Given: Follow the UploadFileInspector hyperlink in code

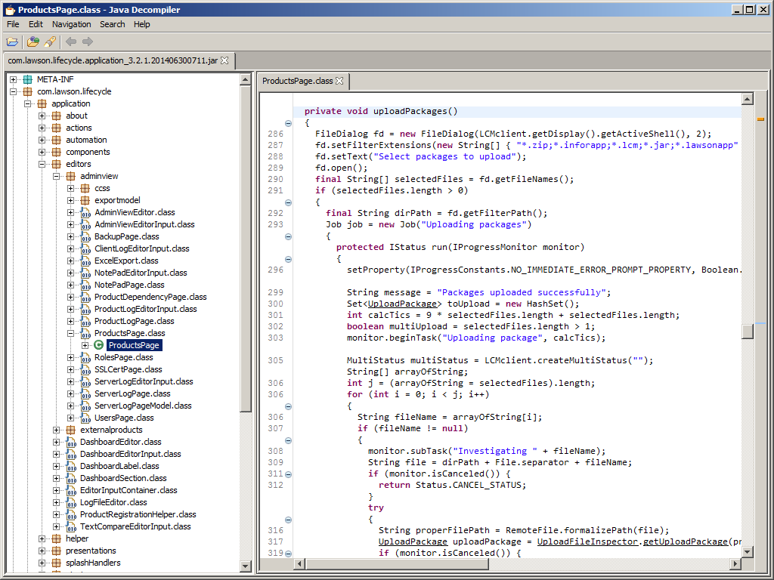Looking at the screenshot, I should click(588, 541).
